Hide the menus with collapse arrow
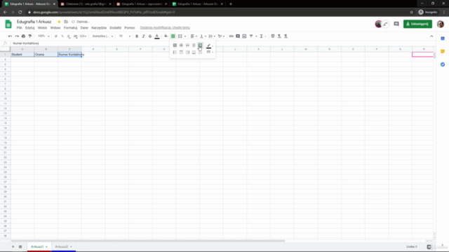This screenshot has width=449, height=252. [431, 36]
